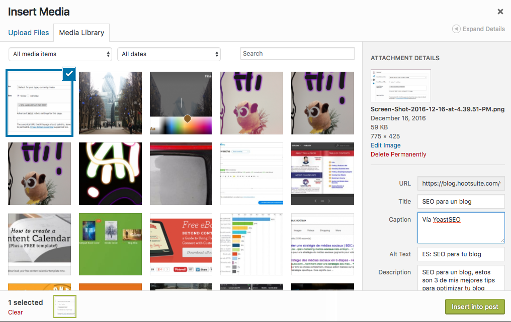Click the Edit Image link

tap(386, 145)
